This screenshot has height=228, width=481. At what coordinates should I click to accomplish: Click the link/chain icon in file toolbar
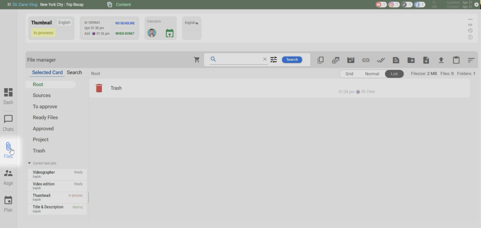pos(366,60)
